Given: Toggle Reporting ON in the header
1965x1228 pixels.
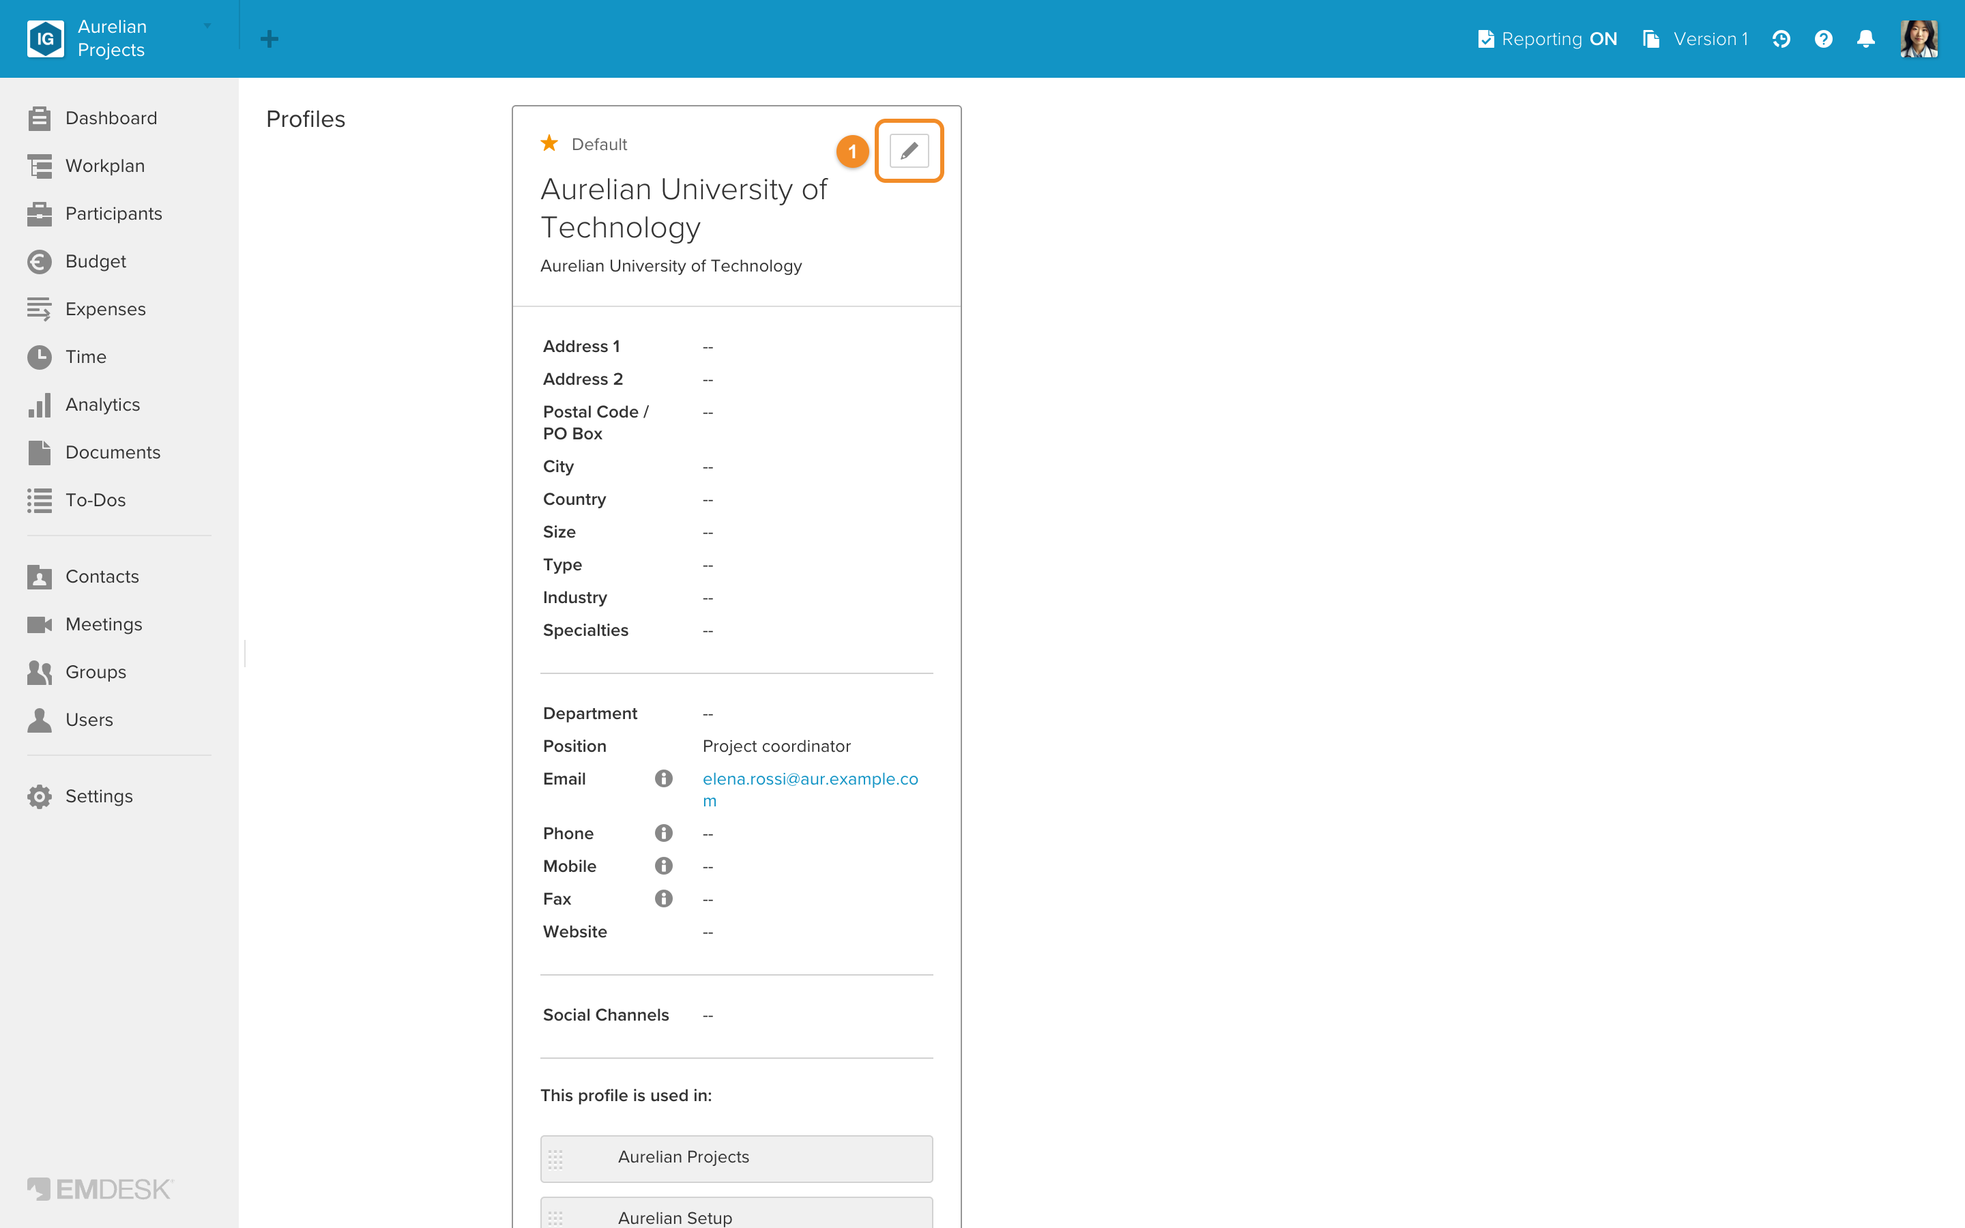Looking at the screenshot, I should (1547, 39).
